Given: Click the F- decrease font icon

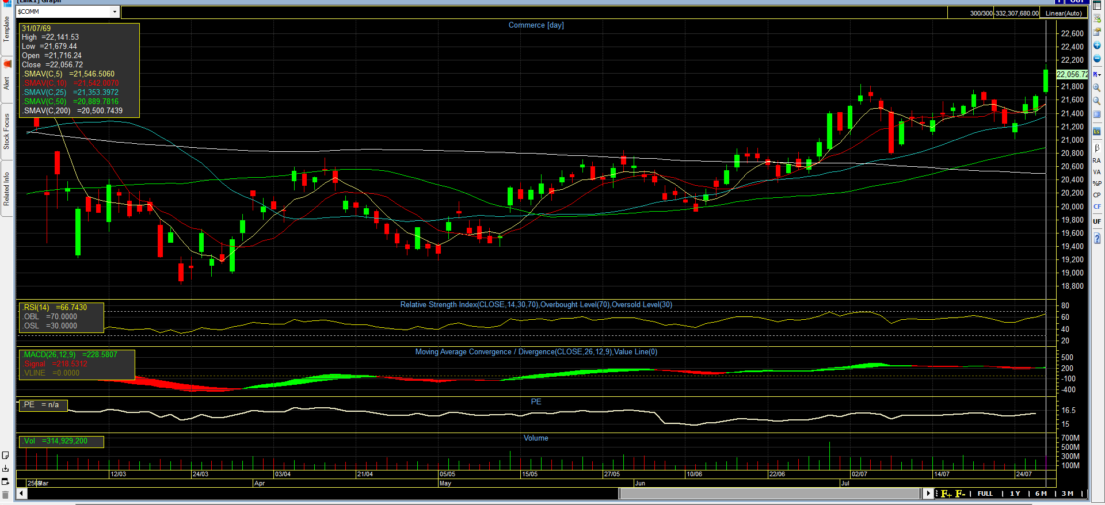Looking at the screenshot, I should coord(960,493).
